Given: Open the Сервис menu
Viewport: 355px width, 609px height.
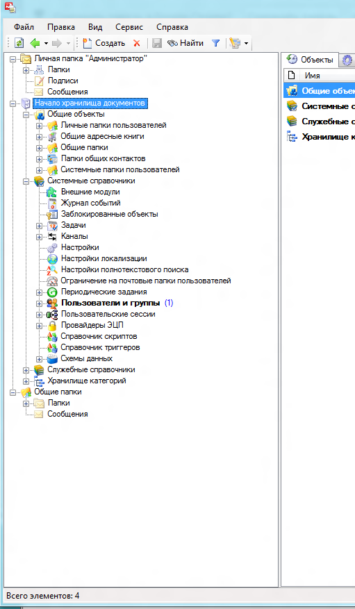Looking at the screenshot, I should coord(129,27).
